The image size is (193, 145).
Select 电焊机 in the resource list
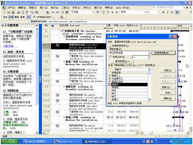129,87
